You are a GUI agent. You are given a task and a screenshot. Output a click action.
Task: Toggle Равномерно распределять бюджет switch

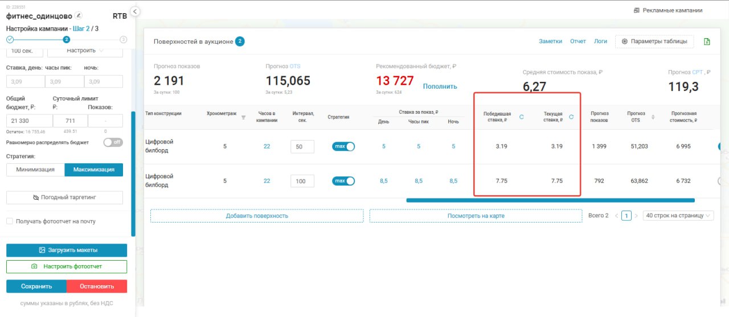(x=113, y=142)
